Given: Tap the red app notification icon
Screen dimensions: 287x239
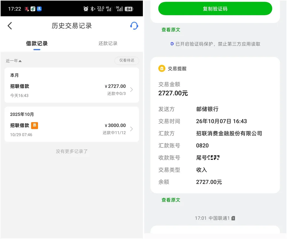Looking at the screenshot, I should coord(27,9).
